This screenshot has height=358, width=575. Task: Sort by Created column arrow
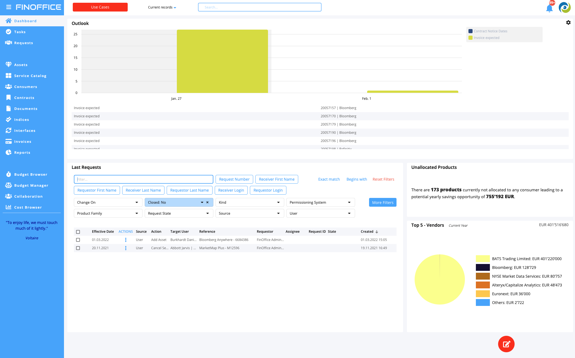click(x=377, y=232)
